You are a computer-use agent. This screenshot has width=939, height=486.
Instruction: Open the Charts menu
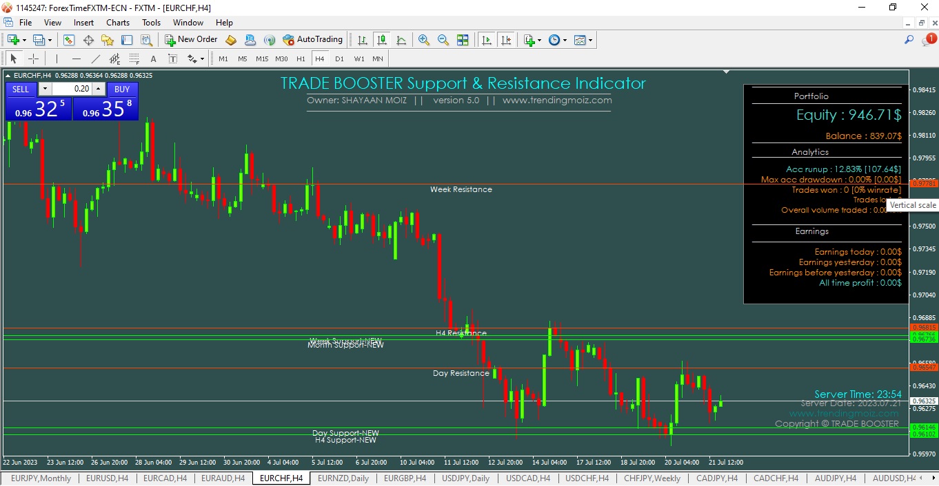[118, 23]
